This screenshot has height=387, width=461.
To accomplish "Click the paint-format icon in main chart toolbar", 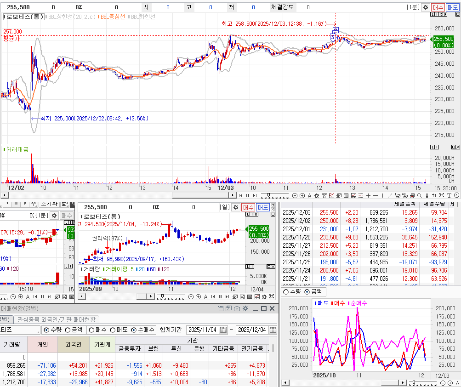I will (x=324, y=195).
